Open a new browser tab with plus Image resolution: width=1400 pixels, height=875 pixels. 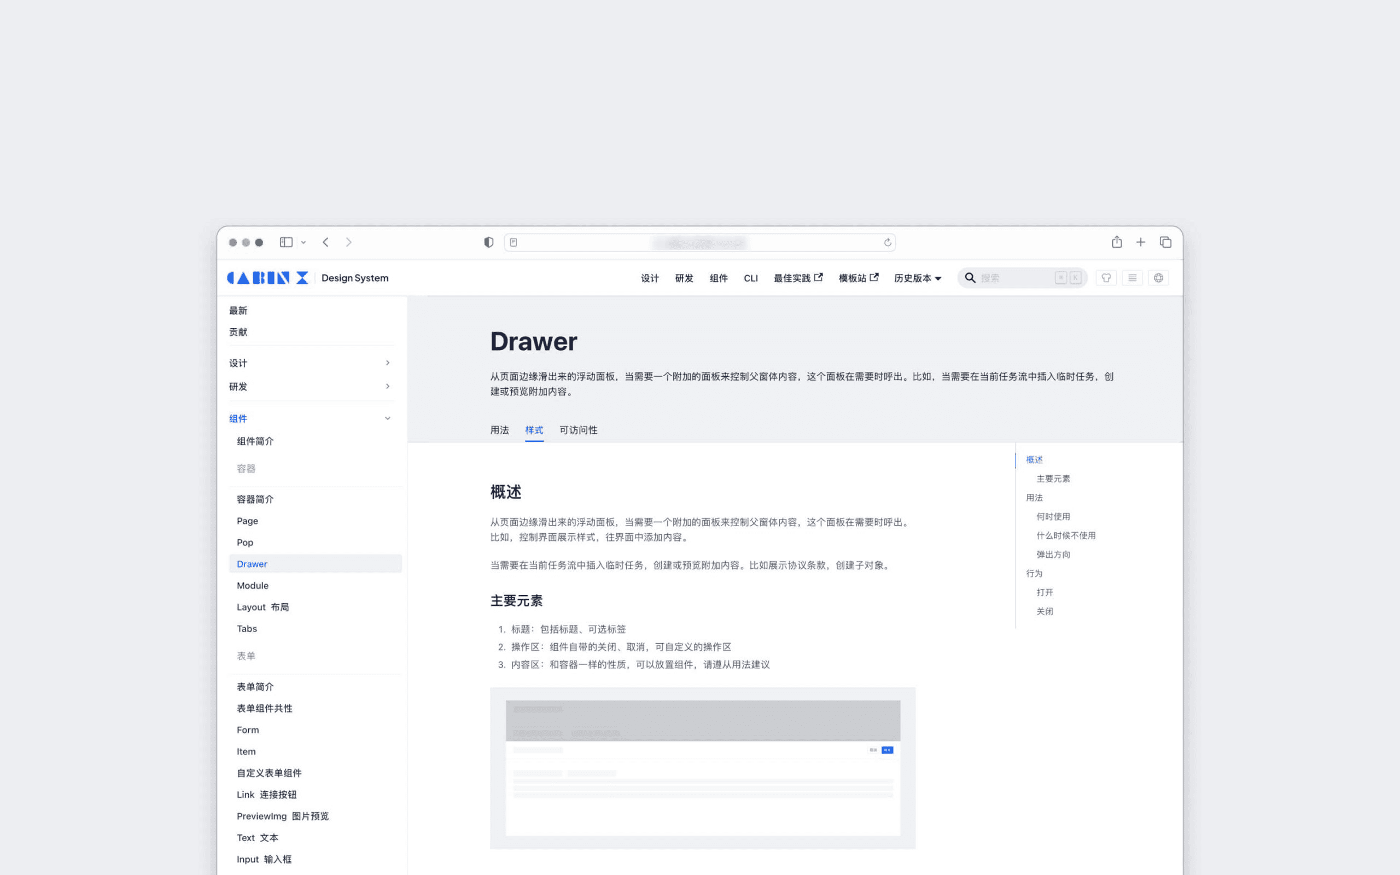(1140, 242)
